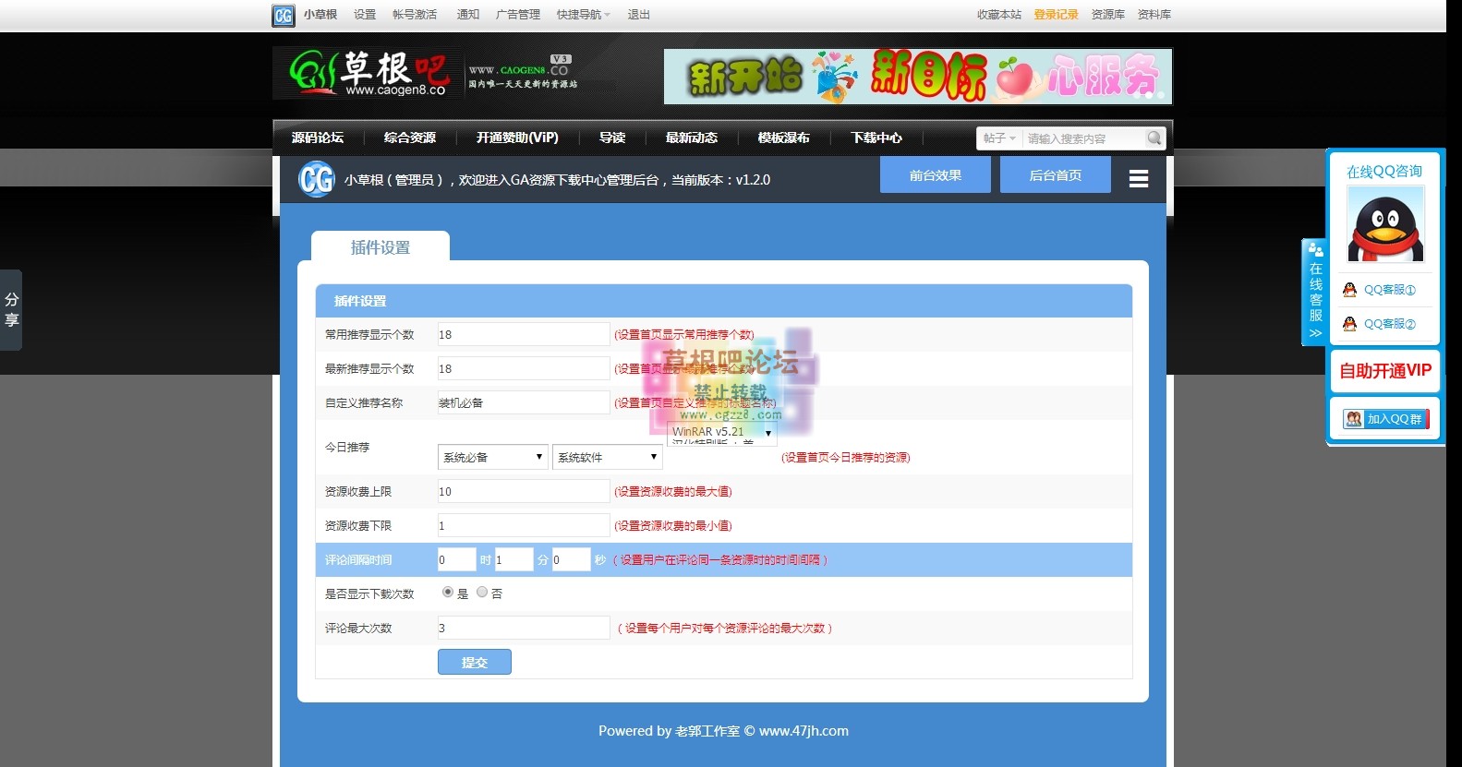Expand the 在线客服 side tab
The height and width of the screenshot is (767, 1462).
pos(1314,292)
